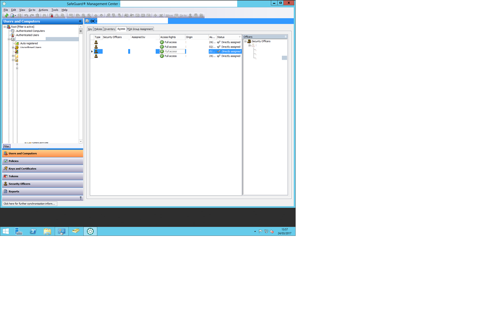The width and height of the screenshot is (495, 309).
Task: Open PowerShell from taskbar
Action: point(33,232)
